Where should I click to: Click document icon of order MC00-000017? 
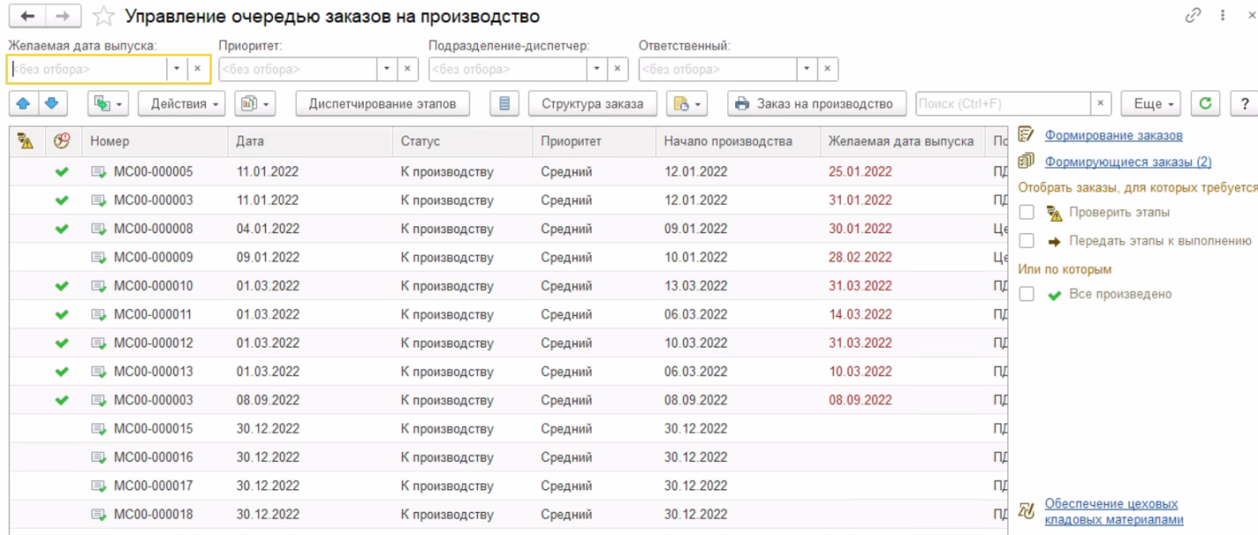[99, 486]
